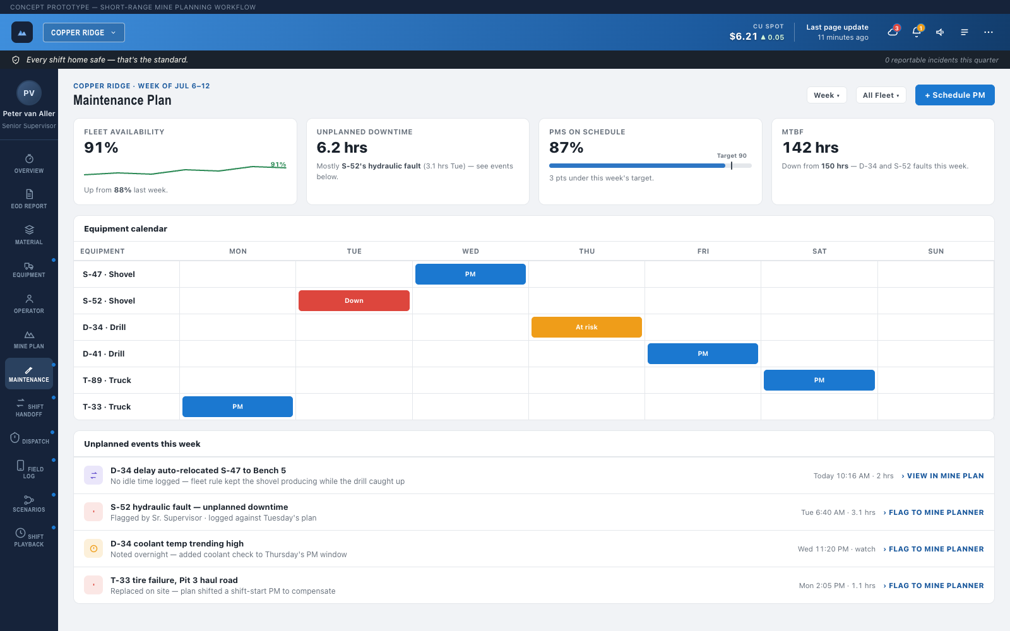Click the 6.2 hrs unplanned downtime value
1010x631 pixels.
coord(342,148)
